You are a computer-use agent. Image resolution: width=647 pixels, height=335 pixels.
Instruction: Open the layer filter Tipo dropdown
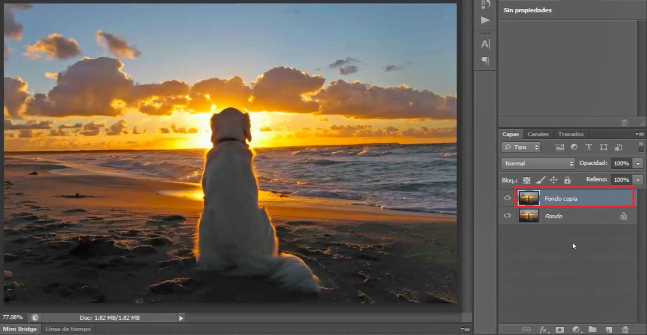tap(521, 147)
